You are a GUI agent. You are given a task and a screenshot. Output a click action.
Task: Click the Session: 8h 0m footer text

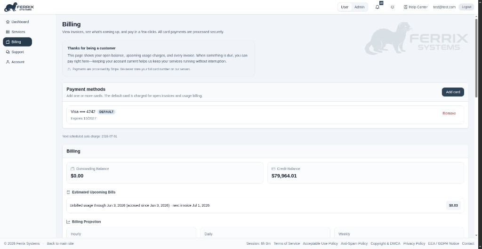click(x=258, y=243)
